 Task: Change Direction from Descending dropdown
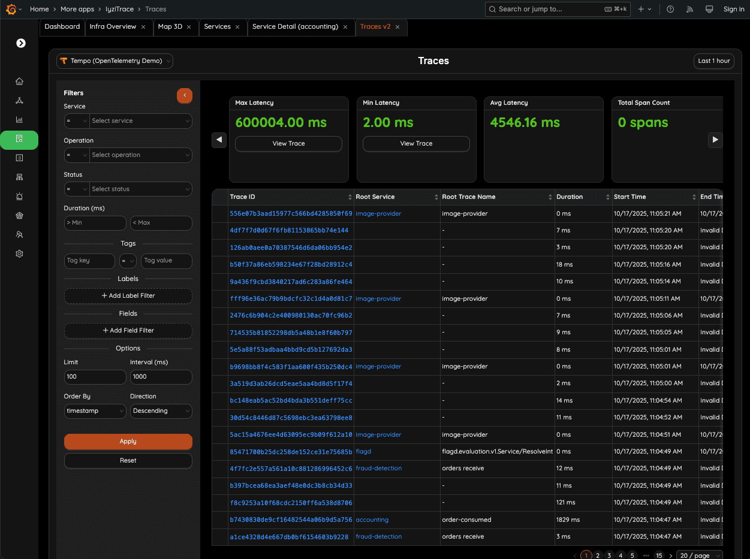[161, 411]
